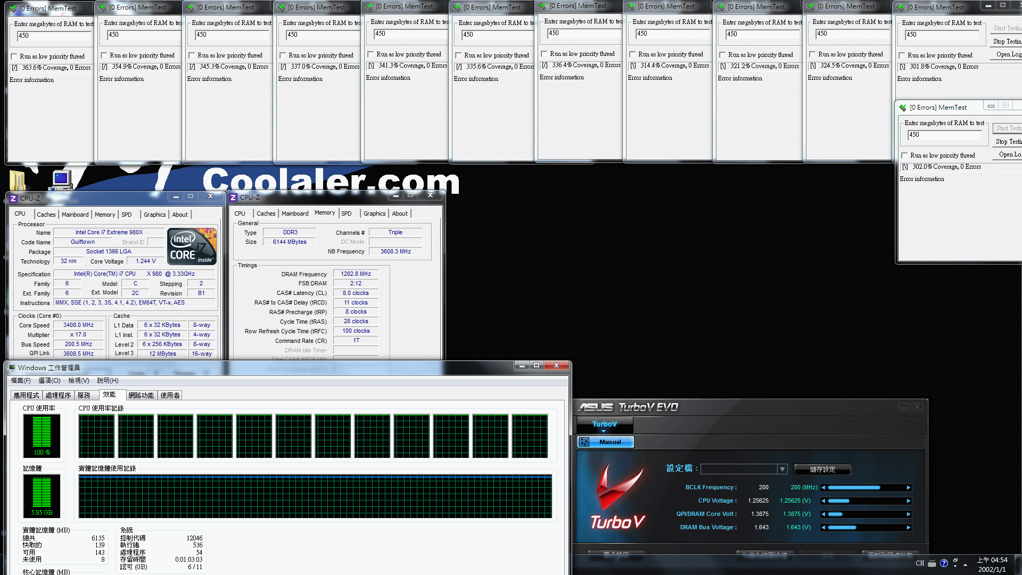Open the folder icon on the desktop
1022x575 pixels.
point(18,180)
